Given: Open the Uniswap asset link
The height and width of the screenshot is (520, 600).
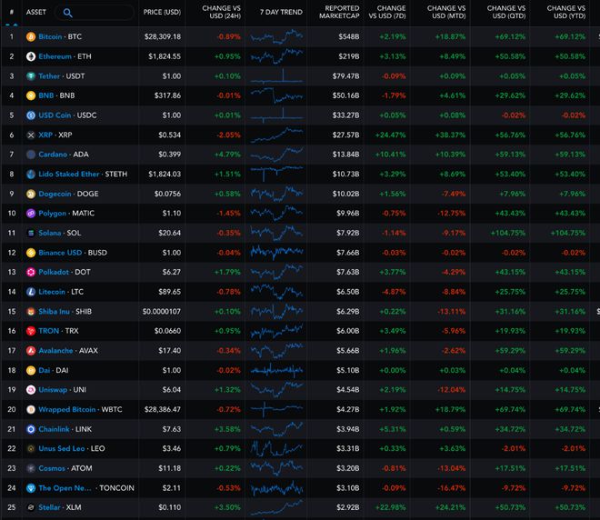Looking at the screenshot, I should point(53,389).
